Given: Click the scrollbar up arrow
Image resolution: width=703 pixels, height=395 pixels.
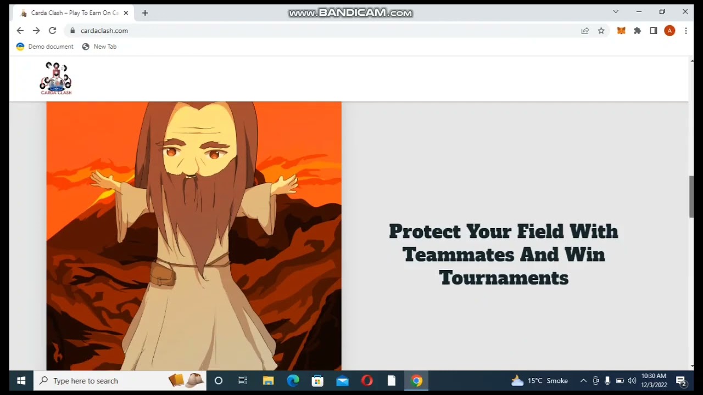Looking at the screenshot, I should tap(691, 60).
